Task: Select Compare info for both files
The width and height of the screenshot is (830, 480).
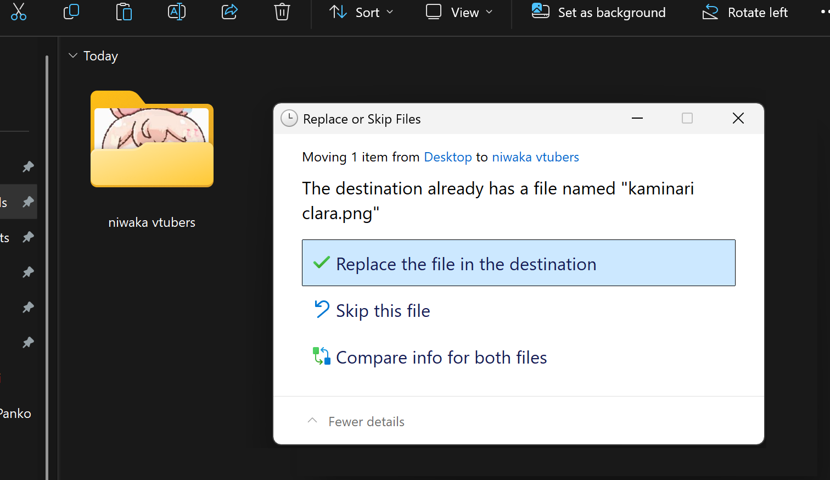Action: click(441, 358)
